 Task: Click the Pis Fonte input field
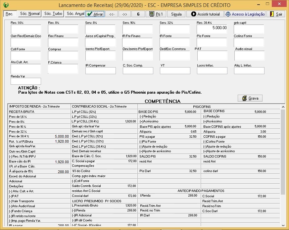[212, 42]
